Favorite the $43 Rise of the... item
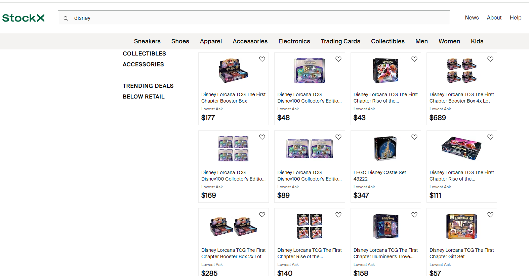 tap(414, 59)
